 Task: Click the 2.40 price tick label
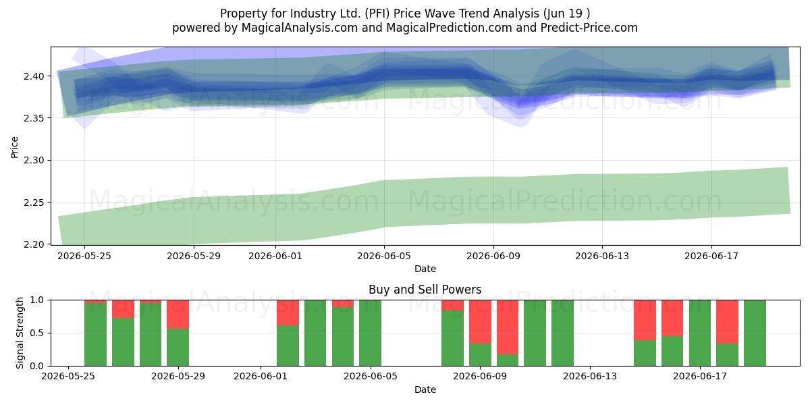click(x=35, y=76)
